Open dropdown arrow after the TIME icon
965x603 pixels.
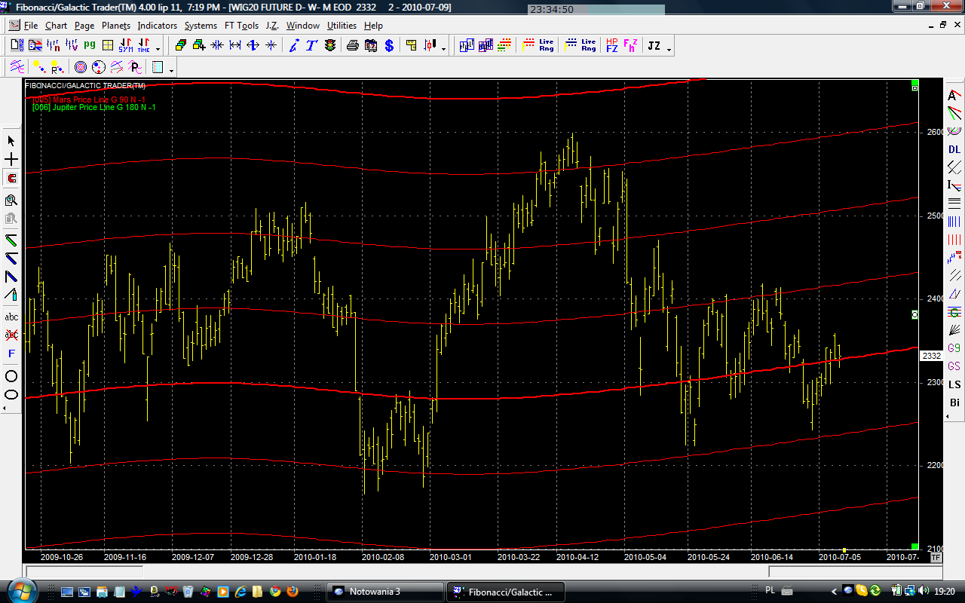tap(158, 48)
